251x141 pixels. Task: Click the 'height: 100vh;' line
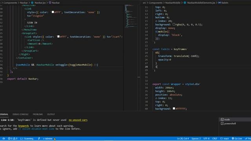coord(165,91)
